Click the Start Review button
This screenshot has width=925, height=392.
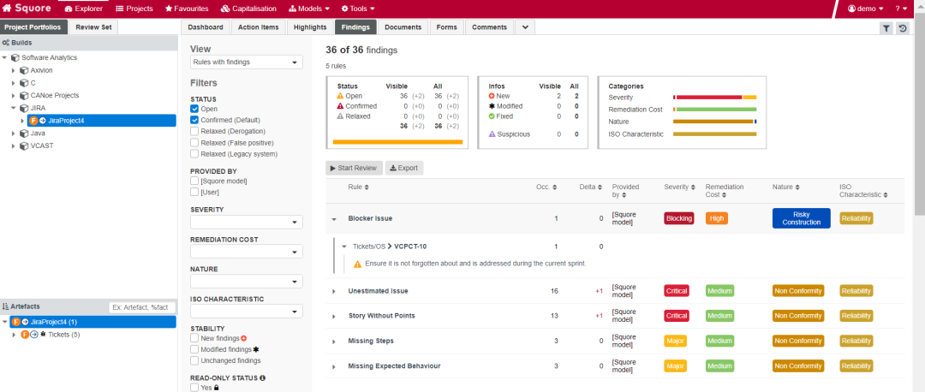[x=355, y=168]
